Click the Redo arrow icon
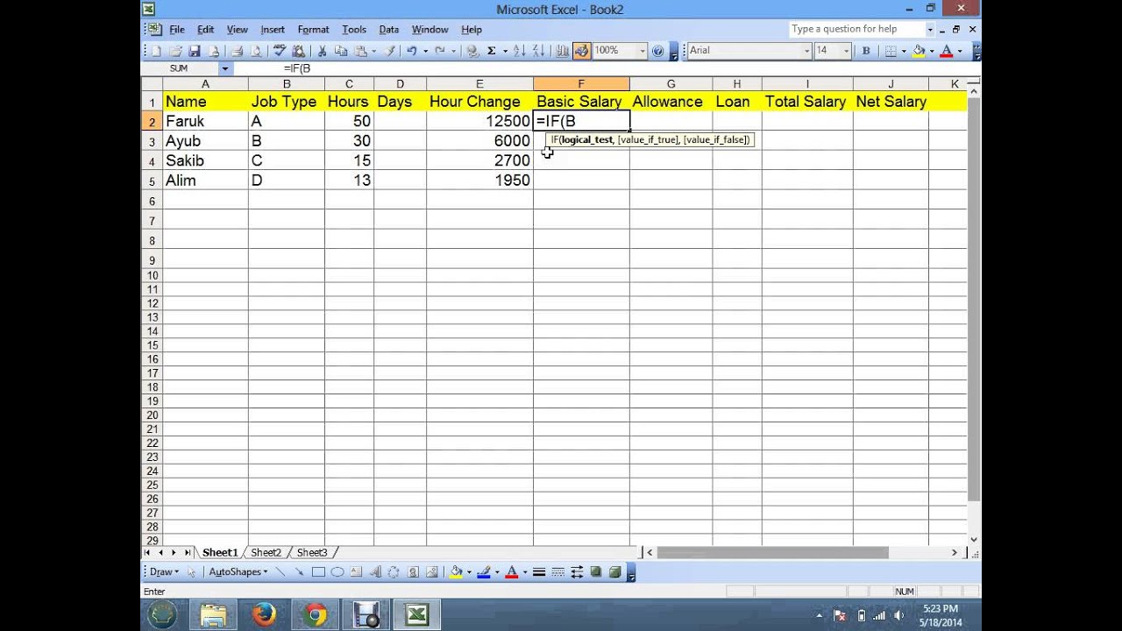This screenshot has height=631, width=1122. 440,51
